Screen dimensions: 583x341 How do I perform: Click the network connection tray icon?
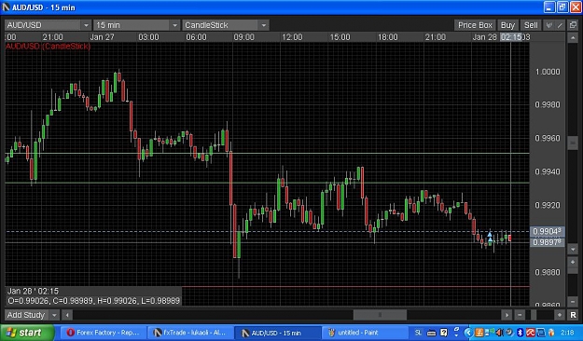[541, 333]
